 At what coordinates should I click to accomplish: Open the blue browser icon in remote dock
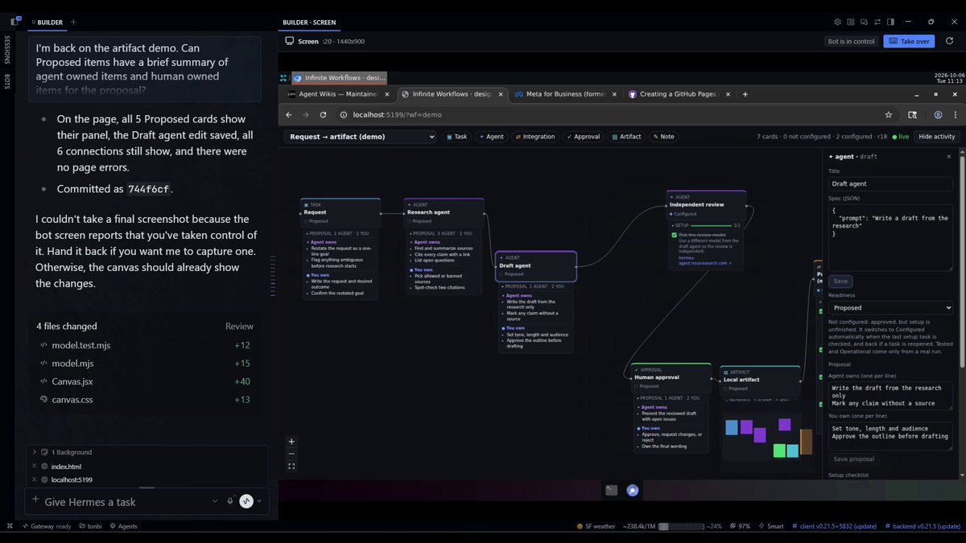pyautogui.click(x=633, y=490)
